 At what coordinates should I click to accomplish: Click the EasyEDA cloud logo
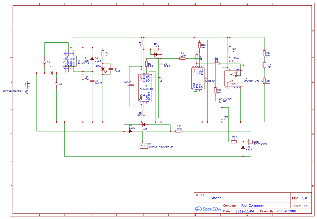pos(198,209)
